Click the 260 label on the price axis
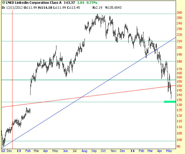This screenshot has height=154, width=185. pyautogui.click(x=180, y=13)
